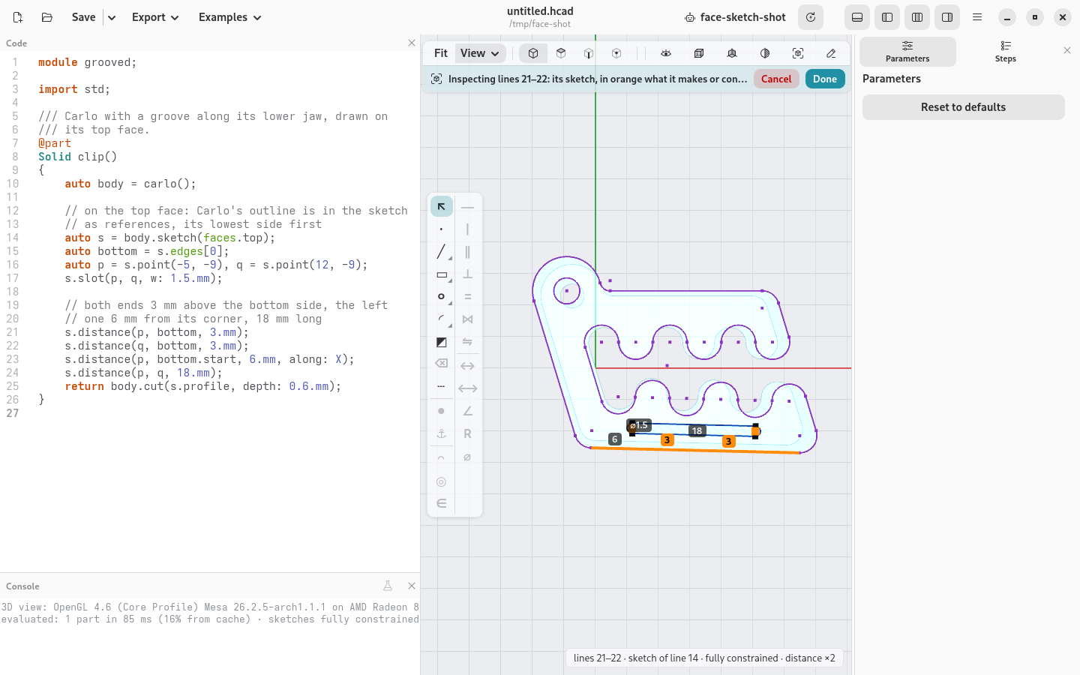
Task: Click the pencil edit icon in the view toolbar
Action: tap(831, 53)
